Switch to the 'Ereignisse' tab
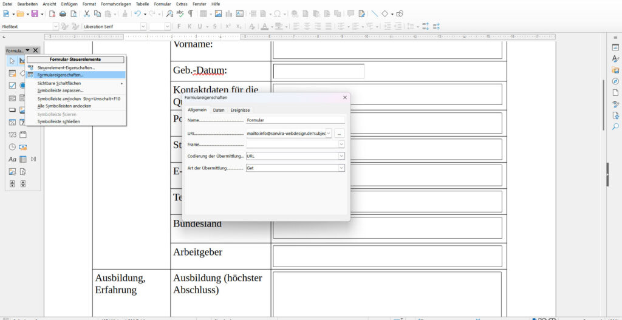622x320 pixels. pyautogui.click(x=240, y=110)
